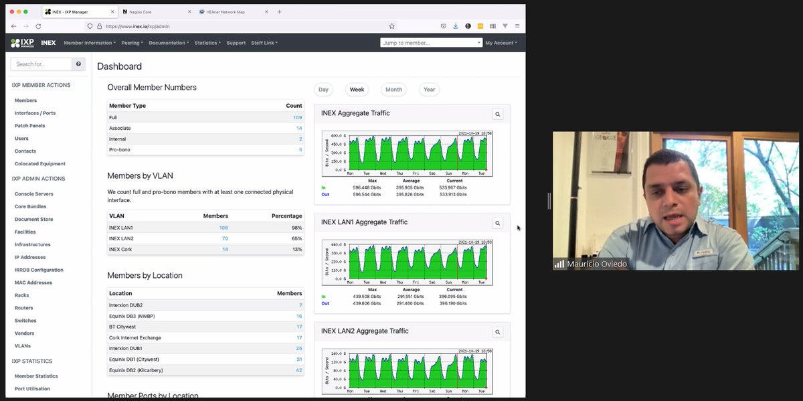Open MAC Addresses in the sidebar
The height and width of the screenshot is (401, 803).
click(x=33, y=283)
